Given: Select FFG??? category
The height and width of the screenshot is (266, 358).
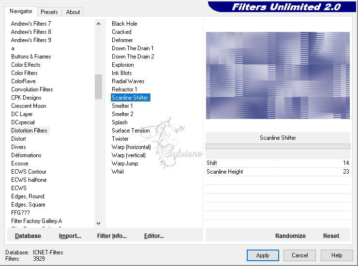Looking at the screenshot, I should tap(20, 213).
